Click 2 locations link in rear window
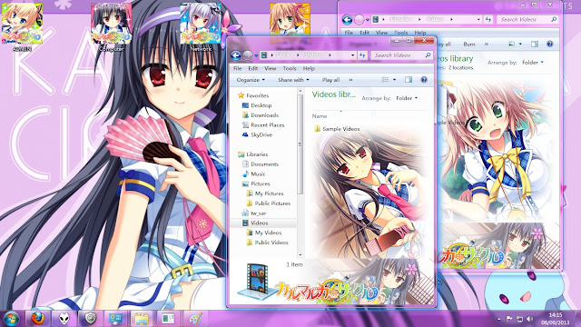Screen dimensions: 581x327 pos(460,68)
